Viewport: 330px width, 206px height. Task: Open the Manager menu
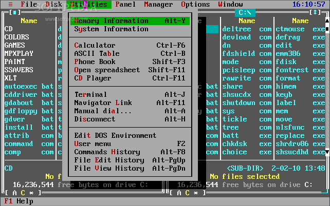tap(158, 4)
